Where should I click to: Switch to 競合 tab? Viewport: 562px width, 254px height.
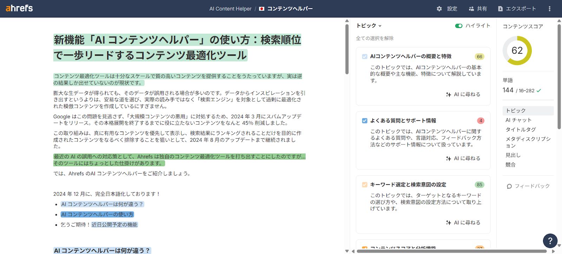(511, 165)
